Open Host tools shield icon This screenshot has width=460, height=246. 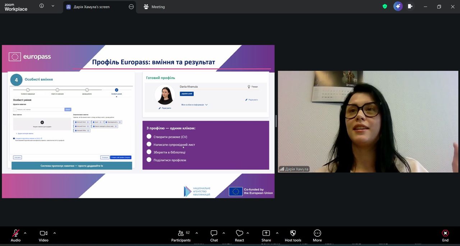[x=293, y=233]
